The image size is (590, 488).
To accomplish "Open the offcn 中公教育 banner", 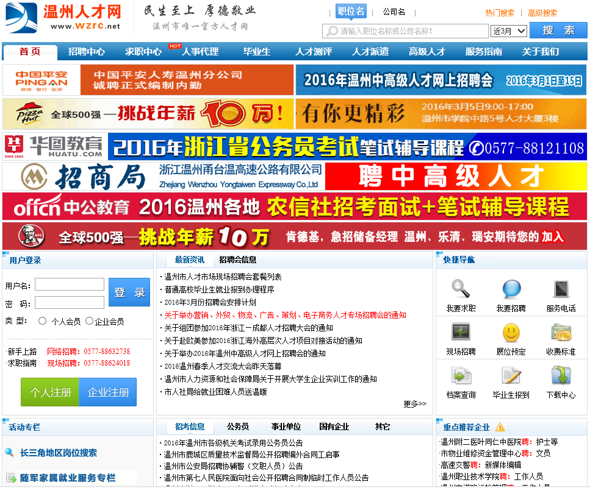I will coord(295,207).
